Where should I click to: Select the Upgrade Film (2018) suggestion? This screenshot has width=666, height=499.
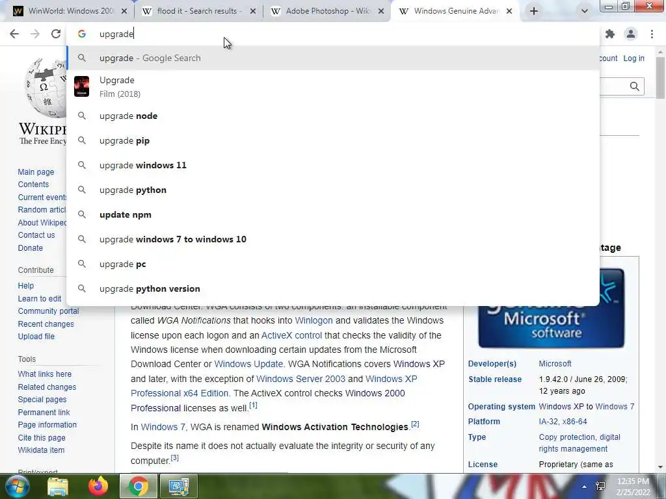[333, 86]
